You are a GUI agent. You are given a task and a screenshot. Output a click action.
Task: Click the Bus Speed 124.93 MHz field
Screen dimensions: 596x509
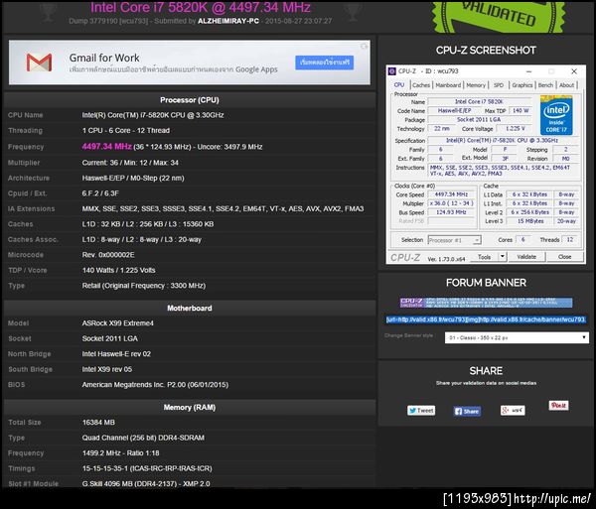(451, 212)
